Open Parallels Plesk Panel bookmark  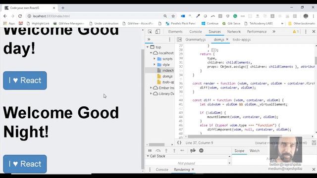coord(181,23)
